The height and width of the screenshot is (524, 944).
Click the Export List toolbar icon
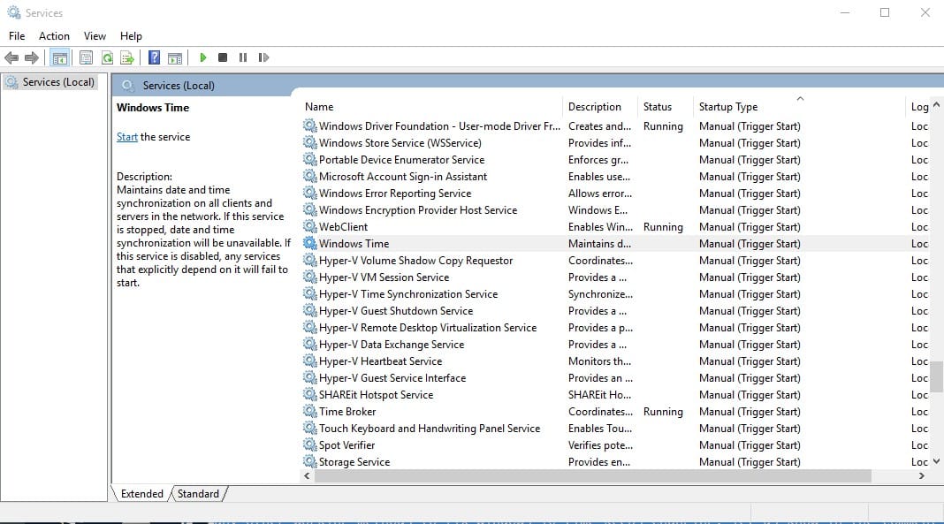pos(127,57)
